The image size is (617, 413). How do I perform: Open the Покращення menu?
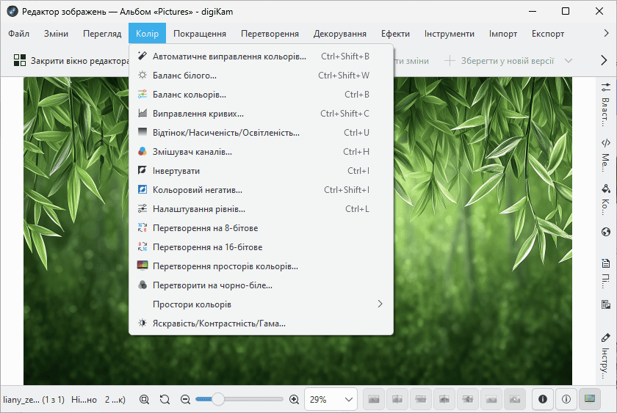click(x=200, y=34)
